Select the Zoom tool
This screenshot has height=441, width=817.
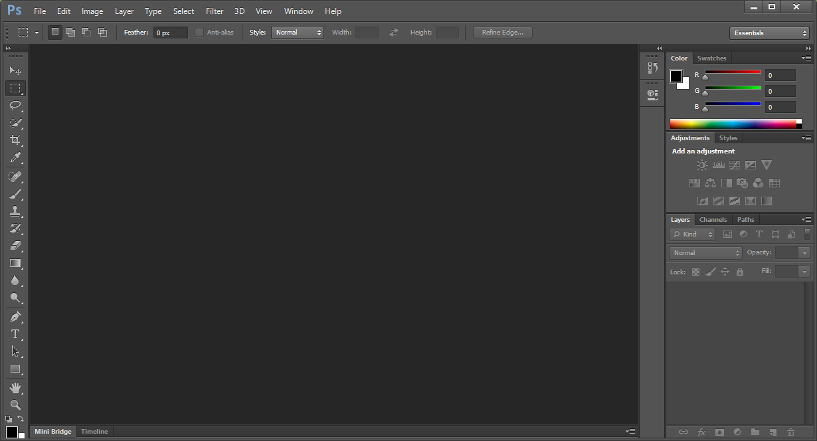pos(15,405)
